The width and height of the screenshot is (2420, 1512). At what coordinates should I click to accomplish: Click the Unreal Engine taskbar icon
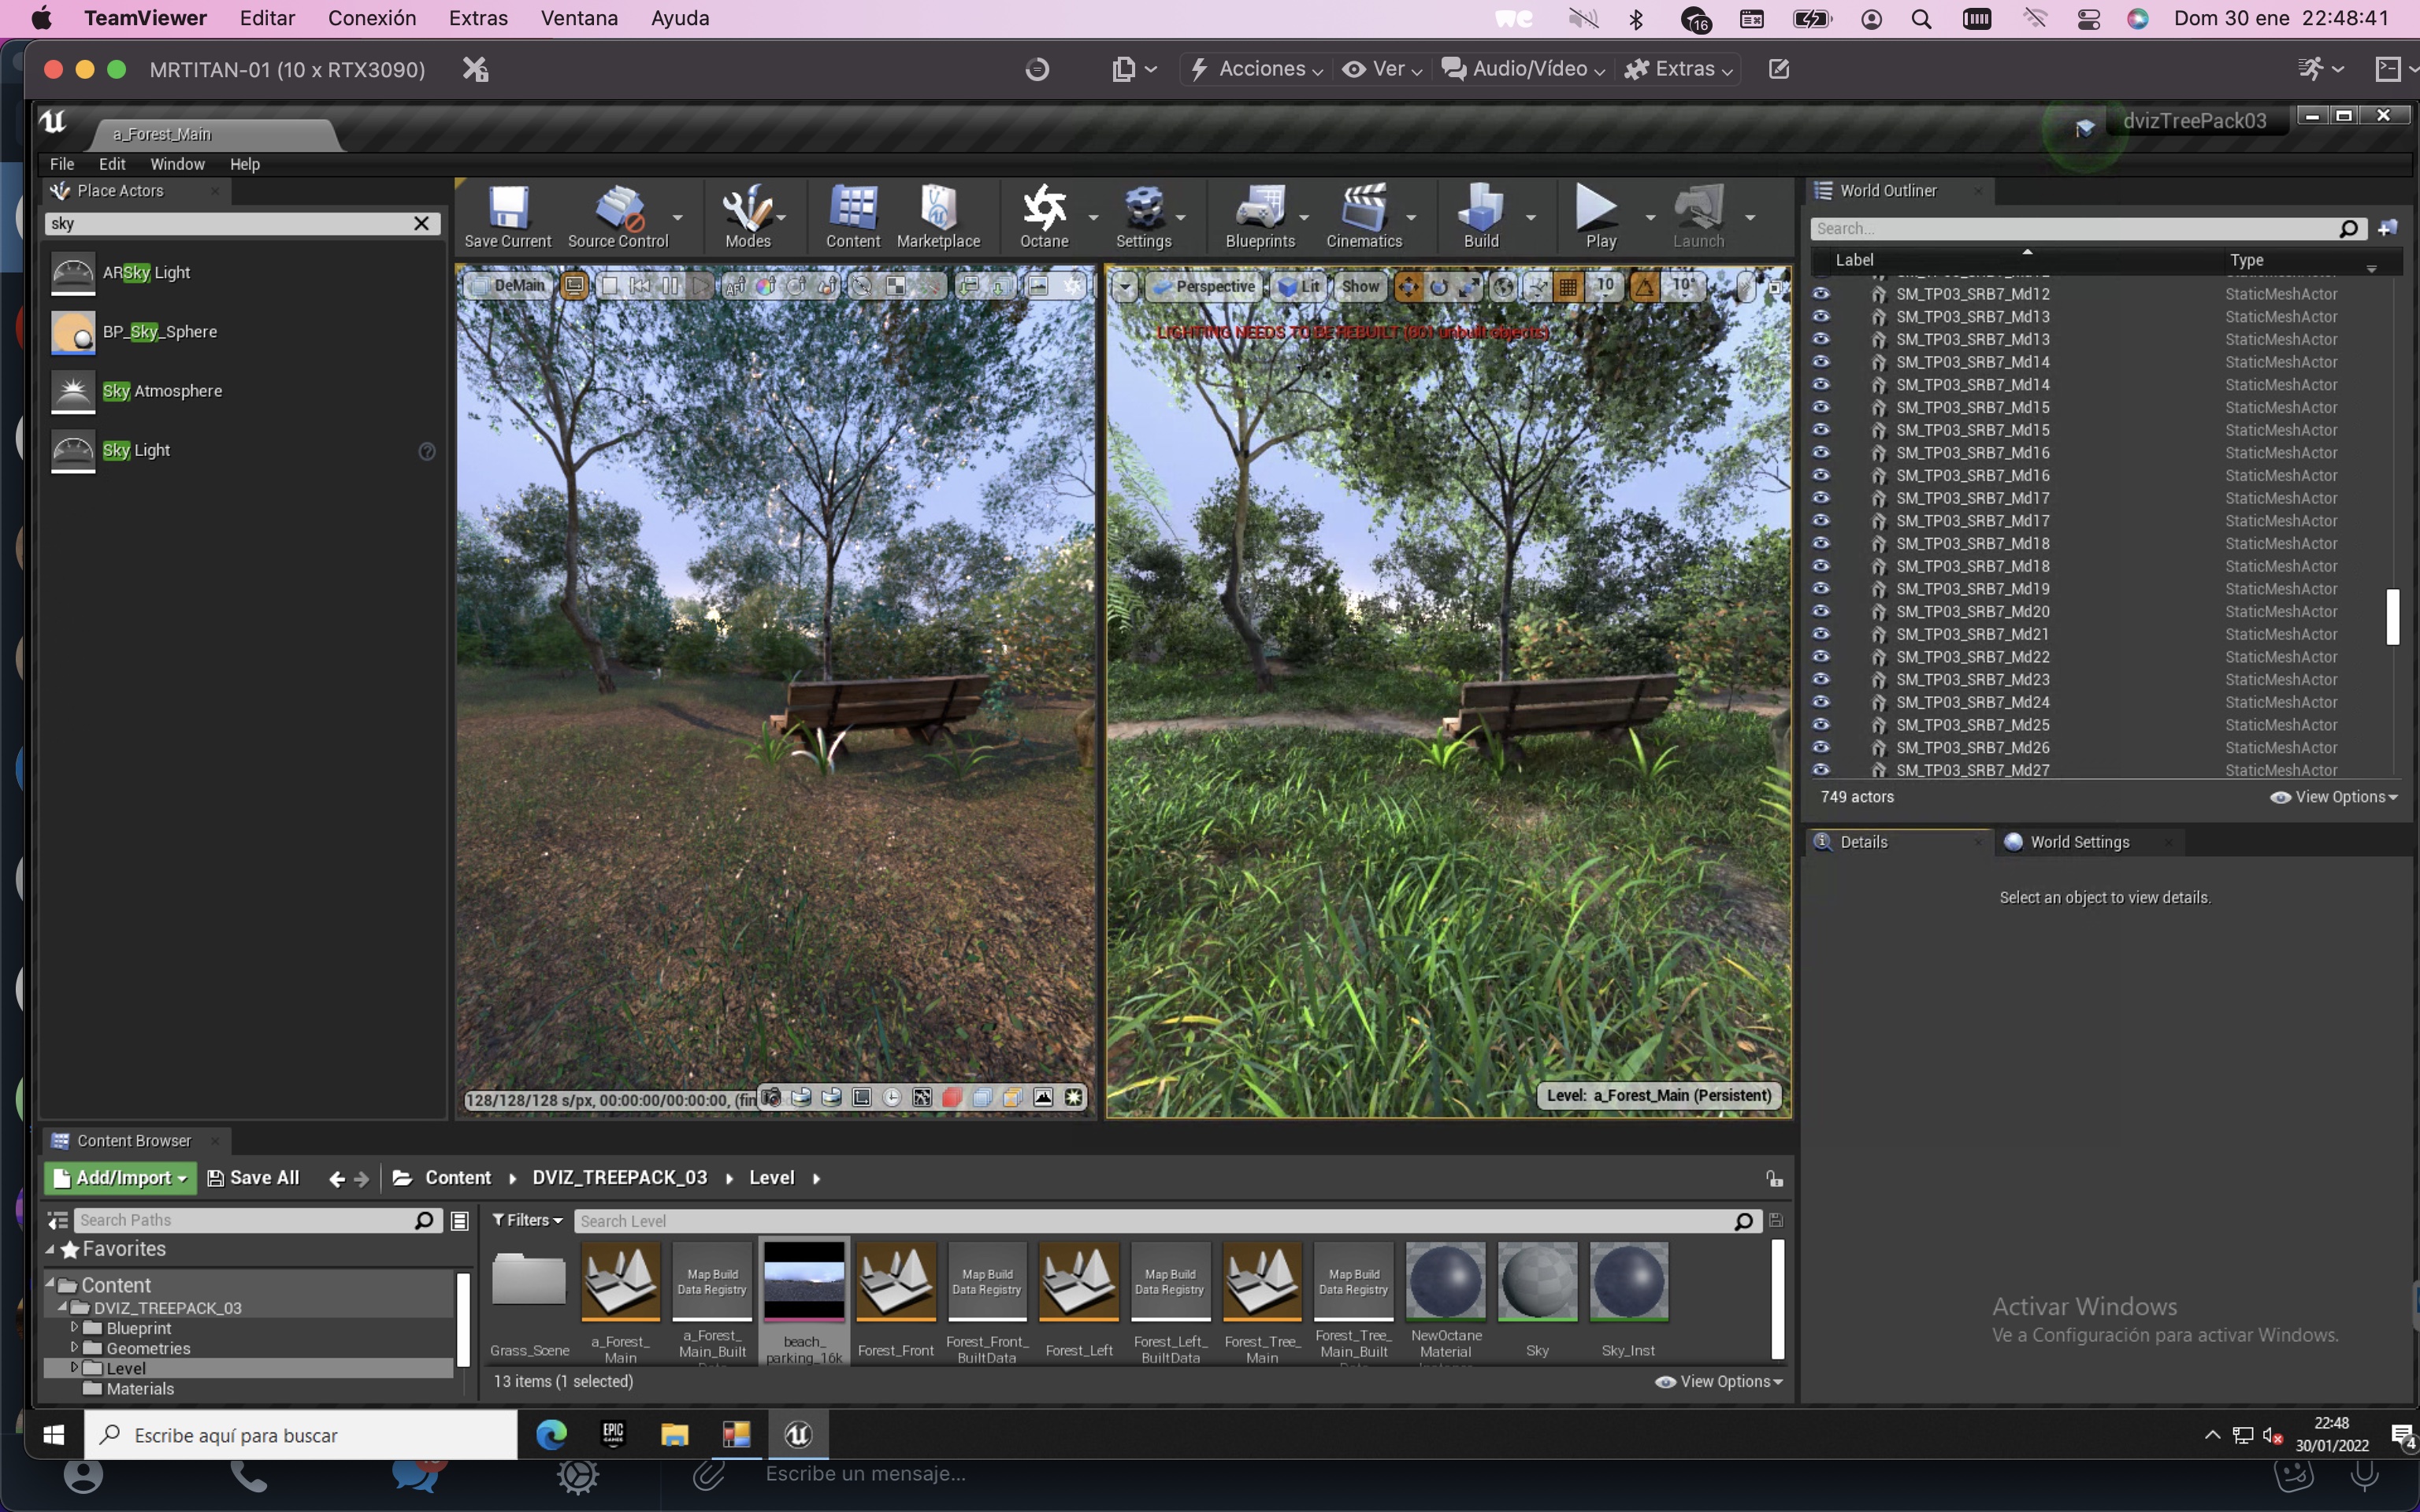pyautogui.click(x=797, y=1434)
